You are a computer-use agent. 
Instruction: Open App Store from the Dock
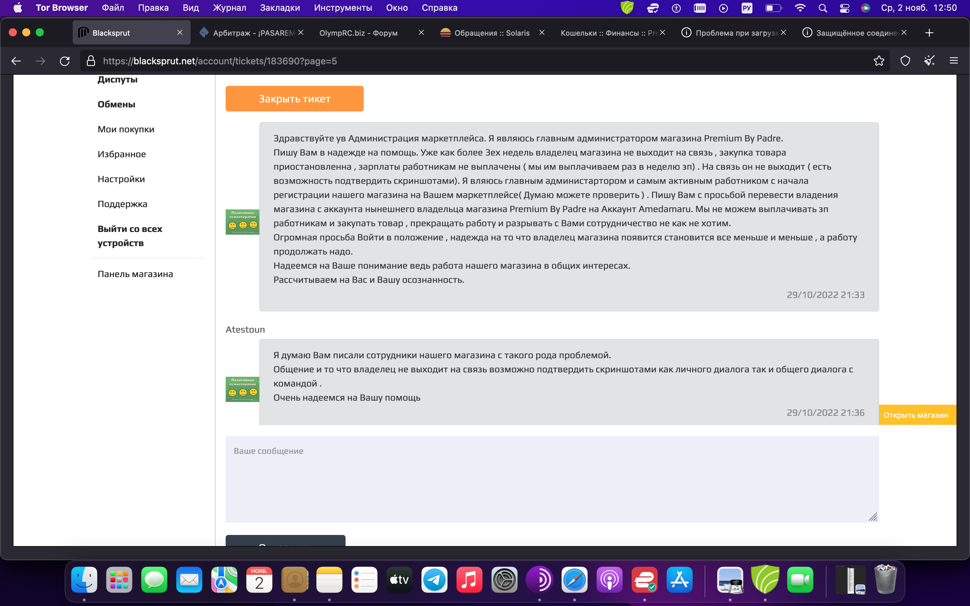pyautogui.click(x=679, y=579)
